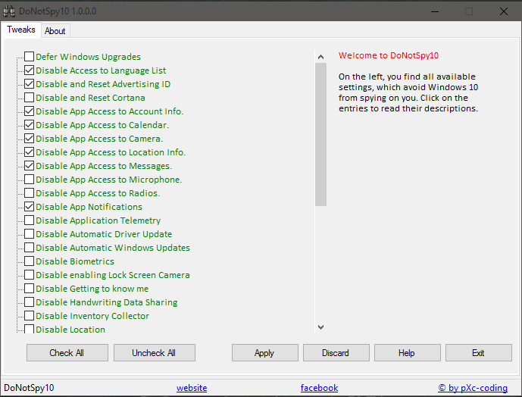Enable Disable and Reset Cortana checkbox

[30, 98]
